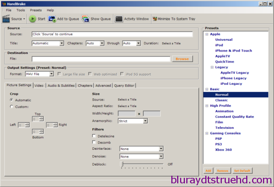This screenshot has height=187, width=274.
Task: Open the Denoise dropdown
Action: click(161, 156)
